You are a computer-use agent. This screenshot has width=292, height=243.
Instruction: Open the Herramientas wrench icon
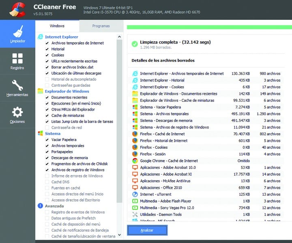17,85
